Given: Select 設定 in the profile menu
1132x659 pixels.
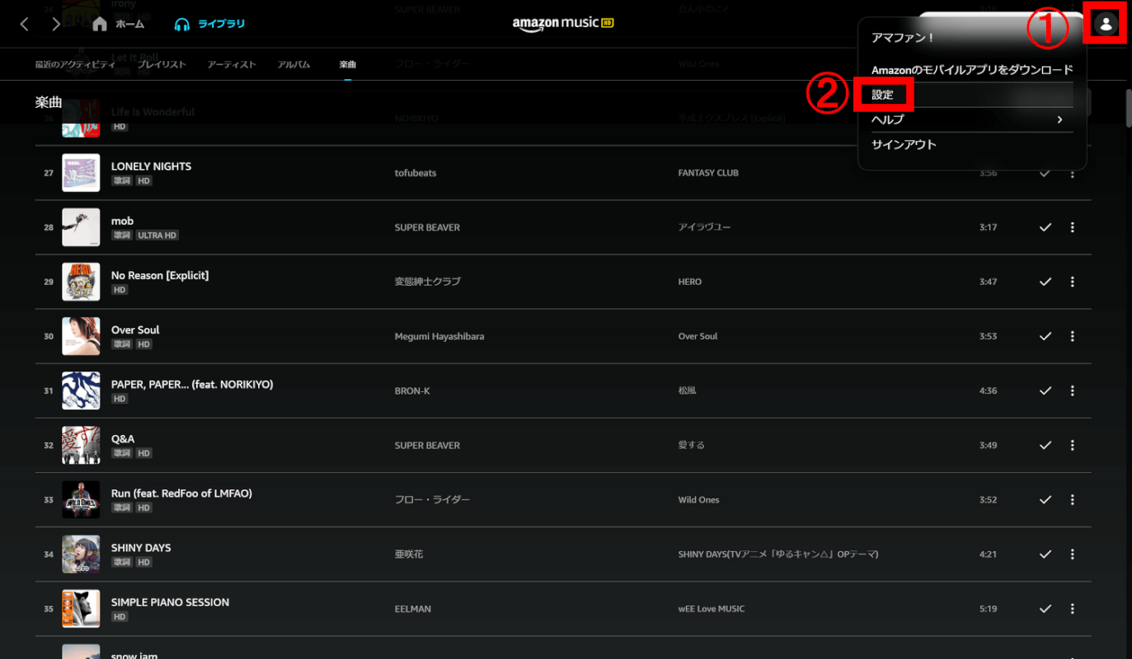Looking at the screenshot, I should click(x=883, y=95).
